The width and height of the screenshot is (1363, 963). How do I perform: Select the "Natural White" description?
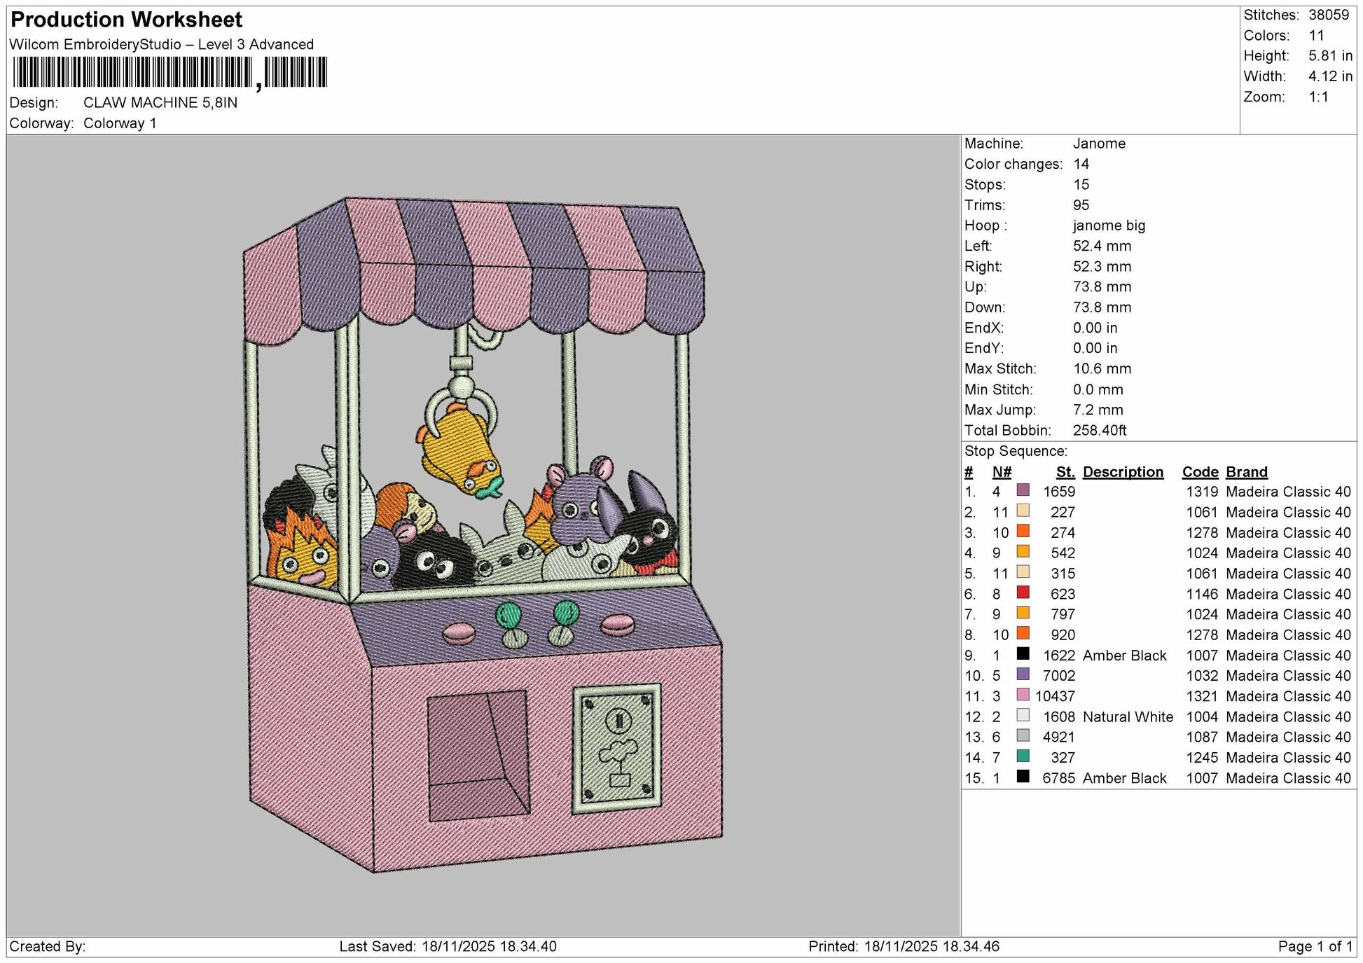click(x=1128, y=716)
